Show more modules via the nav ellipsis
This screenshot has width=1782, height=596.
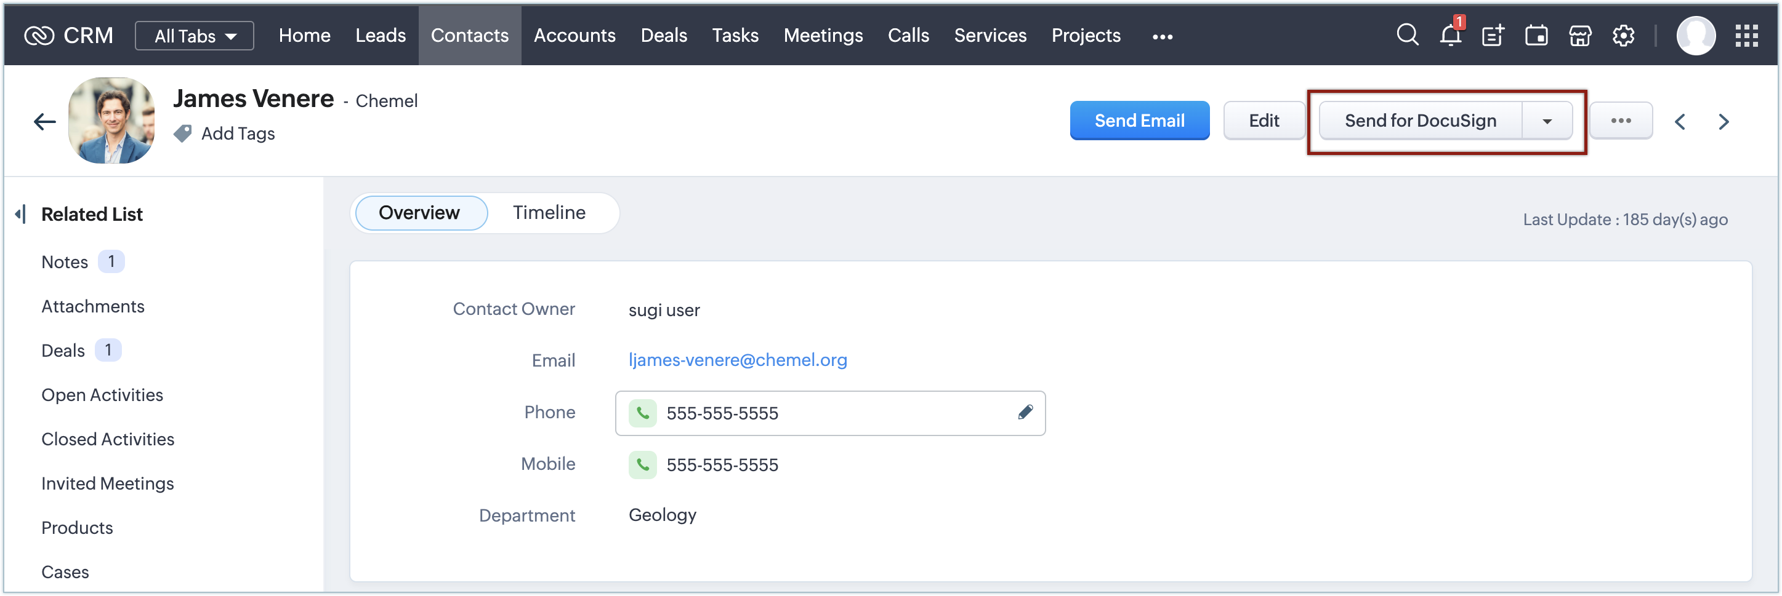point(1162,37)
